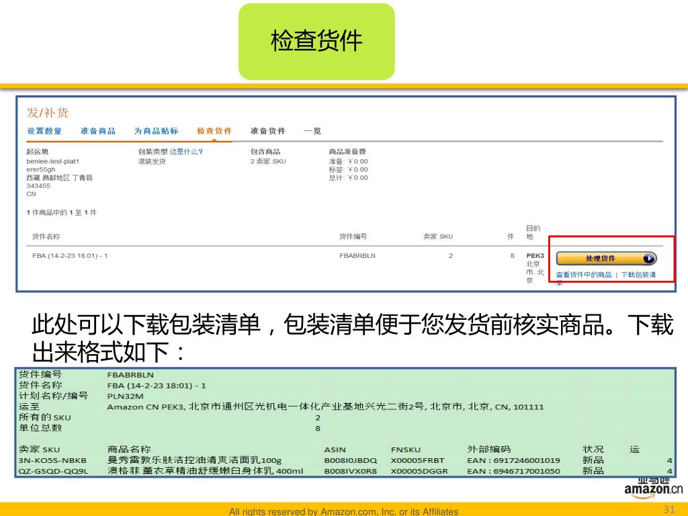Click 货件名称 column header
The image size is (688, 516).
pos(46,236)
